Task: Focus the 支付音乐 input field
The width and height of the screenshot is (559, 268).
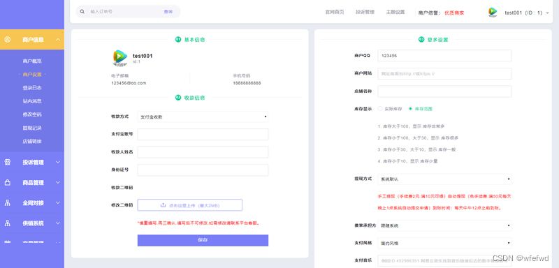Action: point(444,260)
